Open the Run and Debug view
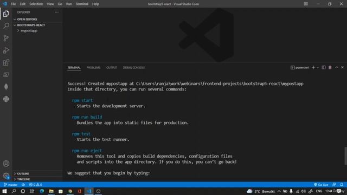Viewport: 347px width, 195px height. coord(6,50)
